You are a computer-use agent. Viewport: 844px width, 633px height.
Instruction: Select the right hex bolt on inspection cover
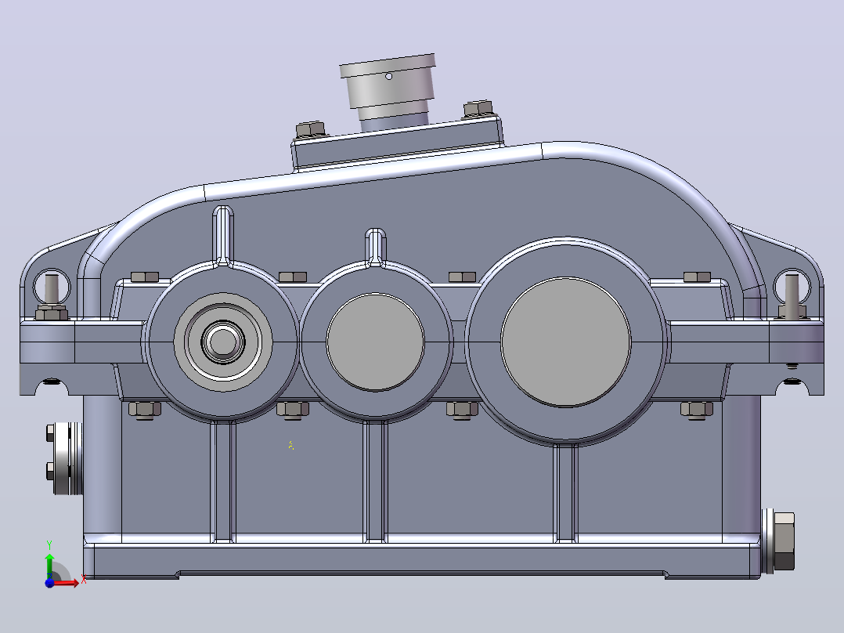(x=478, y=109)
